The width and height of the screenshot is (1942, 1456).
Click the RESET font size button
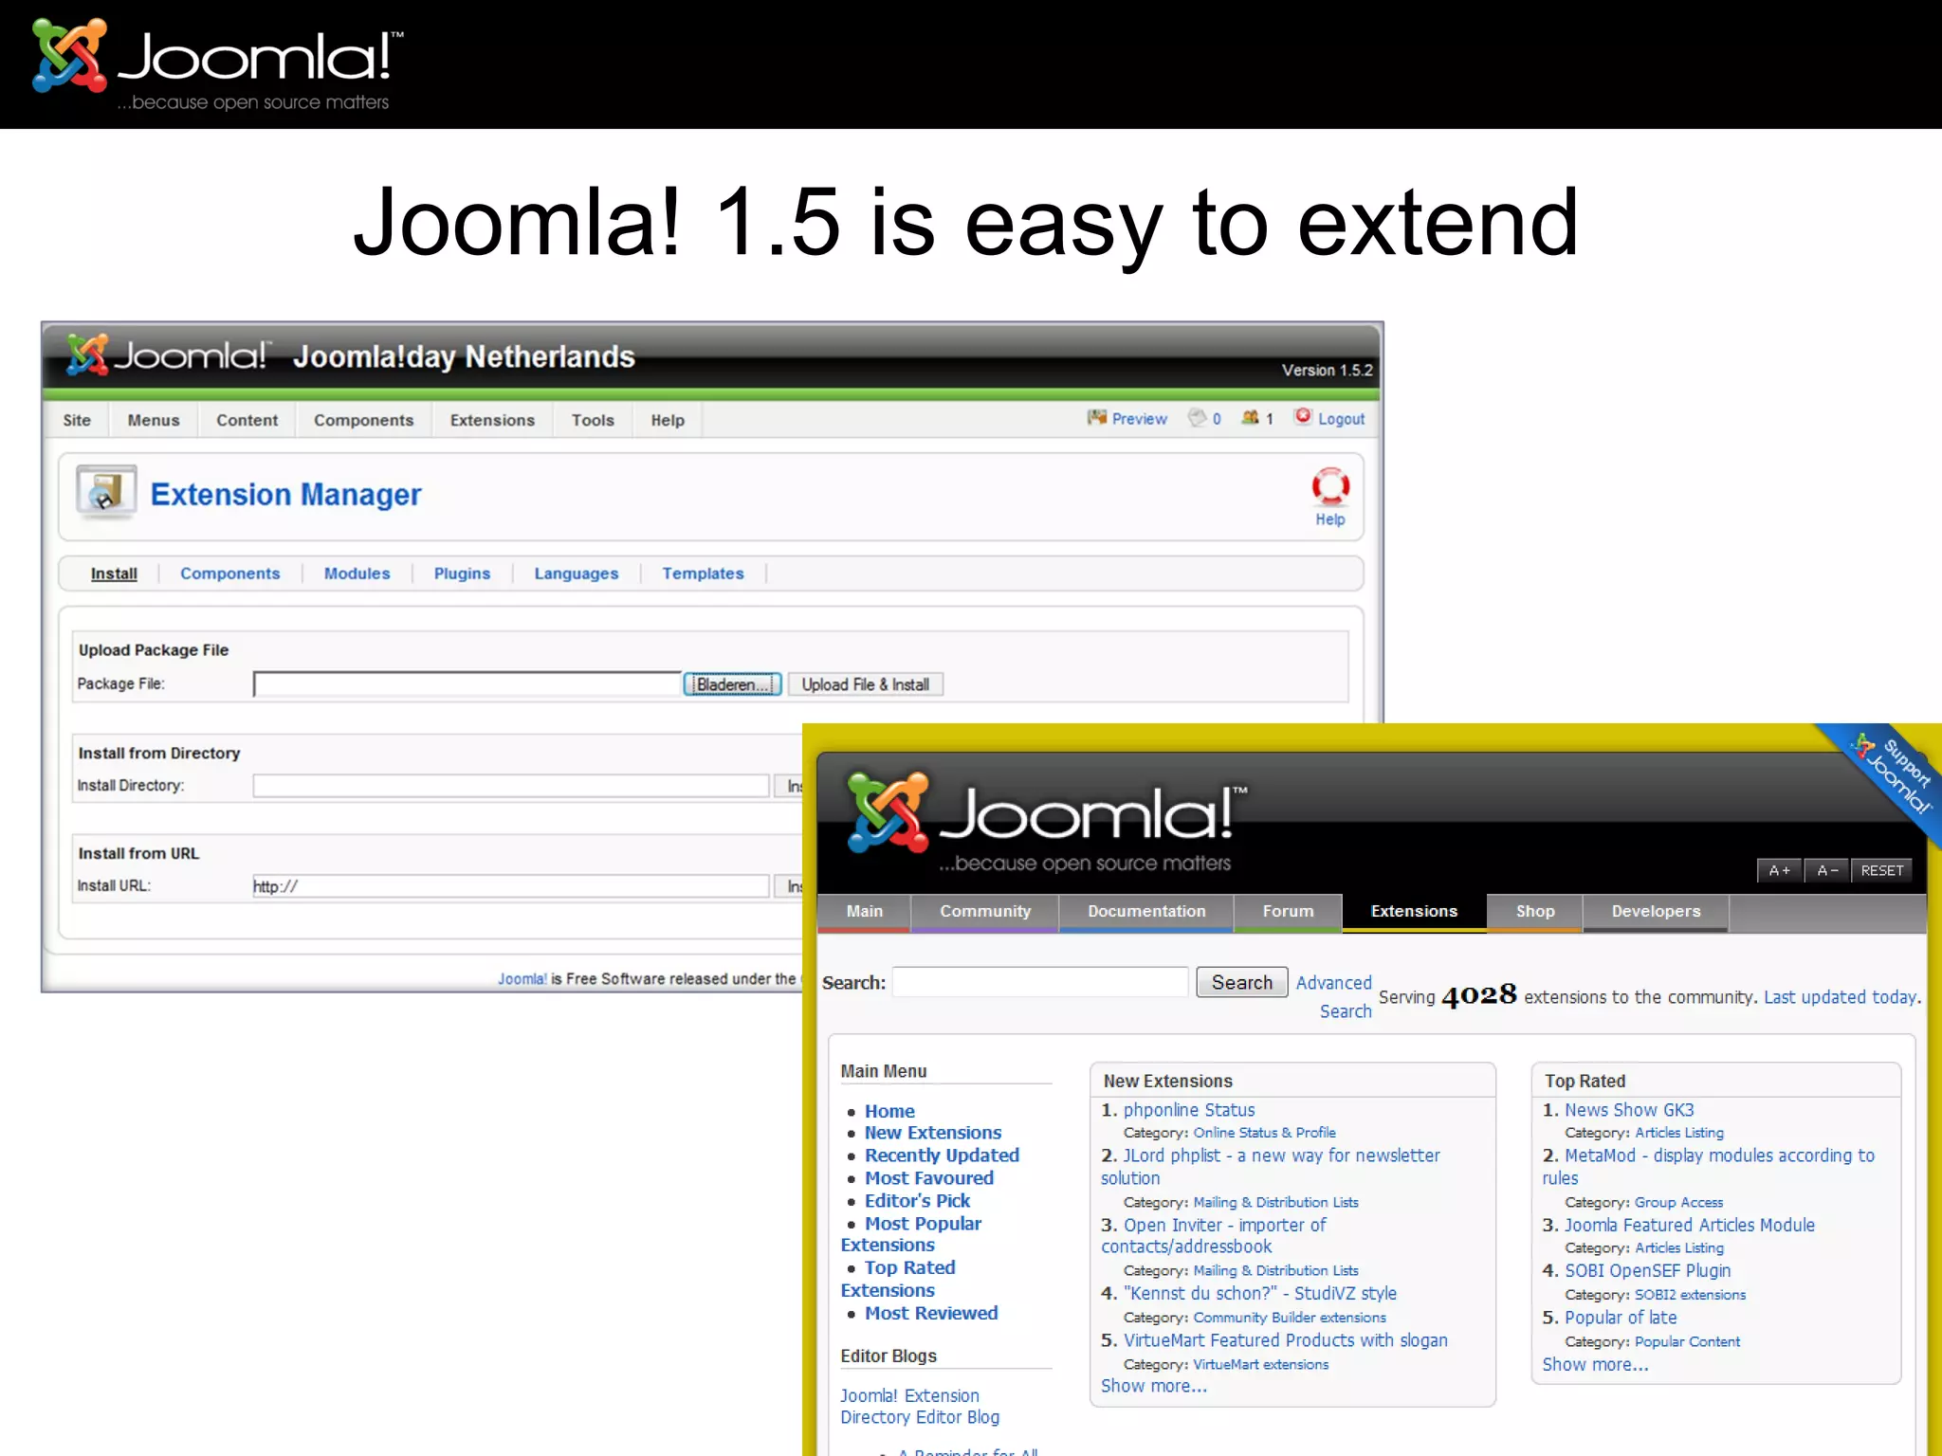coord(1881,870)
